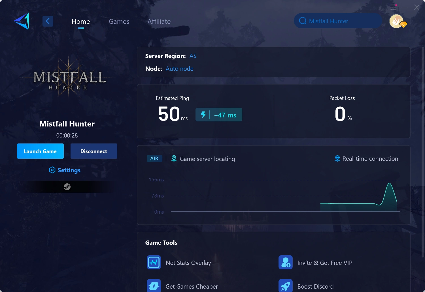Click the Get Games Cheaper icon
Image resolution: width=425 pixels, height=292 pixels.
[154, 285]
